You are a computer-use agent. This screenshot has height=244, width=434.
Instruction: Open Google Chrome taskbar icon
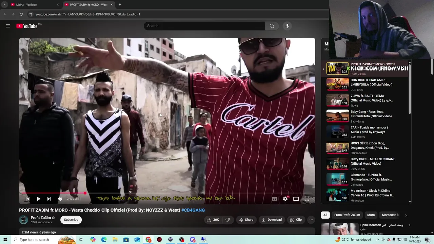pos(149,240)
